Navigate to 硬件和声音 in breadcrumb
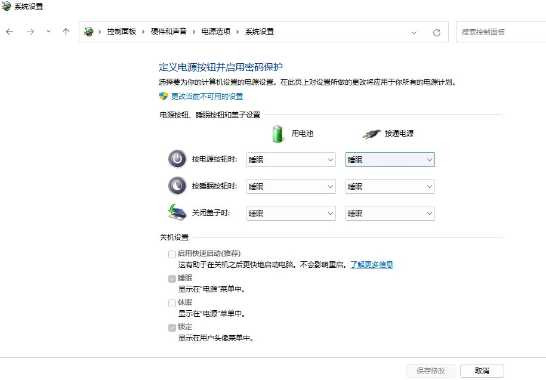The width and height of the screenshot is (546, 380). (x=168, y=32)
